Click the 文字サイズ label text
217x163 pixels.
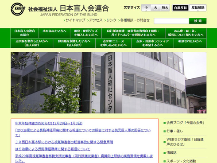tap(132, 8)
